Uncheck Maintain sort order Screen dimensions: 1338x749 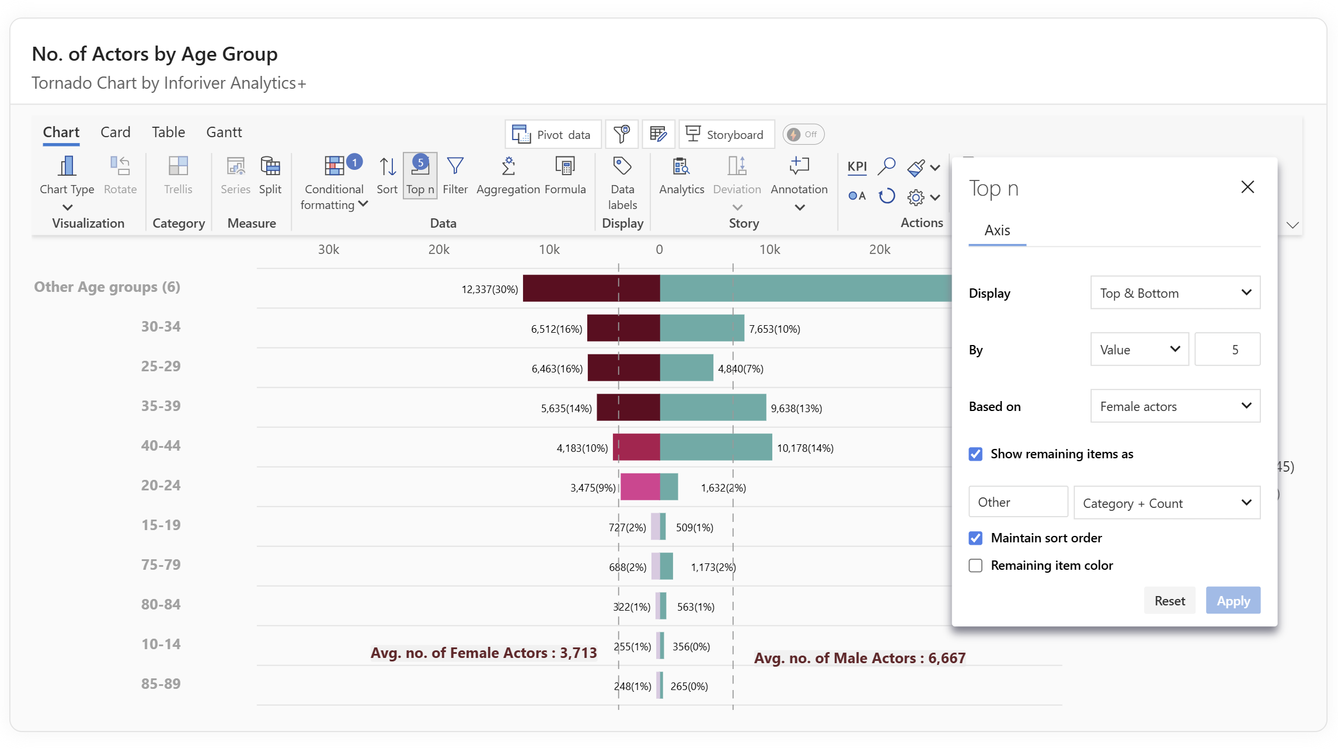(975, 538)
